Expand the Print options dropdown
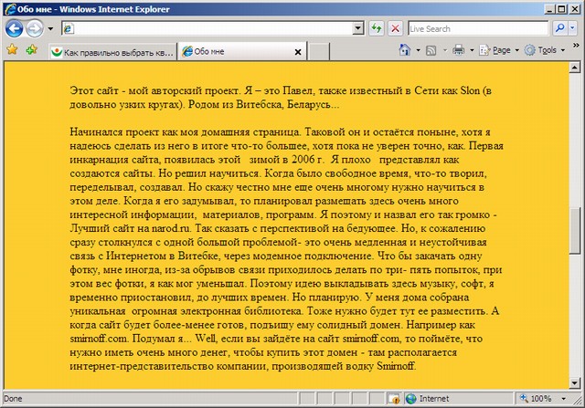Viewport: 585px width, 408px height. (x=472, y=50)
